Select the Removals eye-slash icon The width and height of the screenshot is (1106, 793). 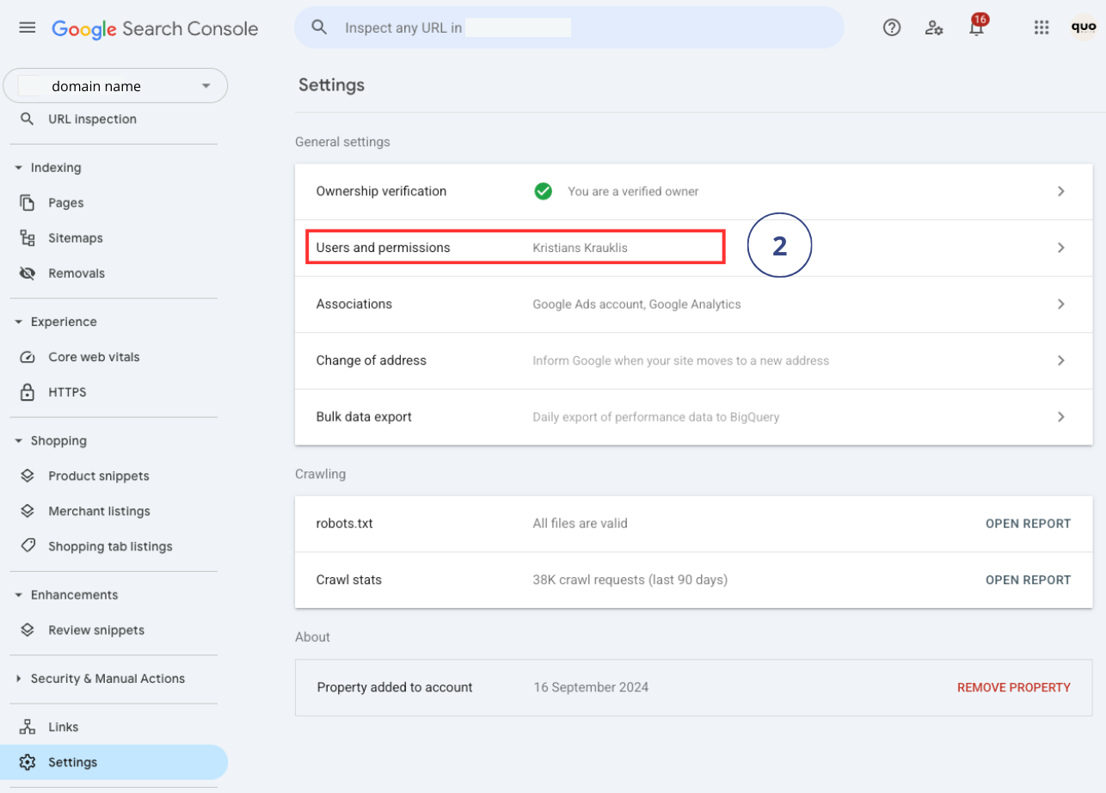tap(27, 273)
